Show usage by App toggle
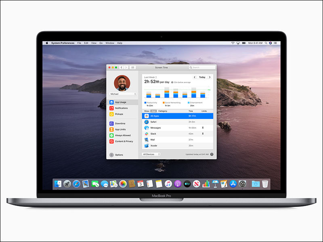 [x=153, y=111]
